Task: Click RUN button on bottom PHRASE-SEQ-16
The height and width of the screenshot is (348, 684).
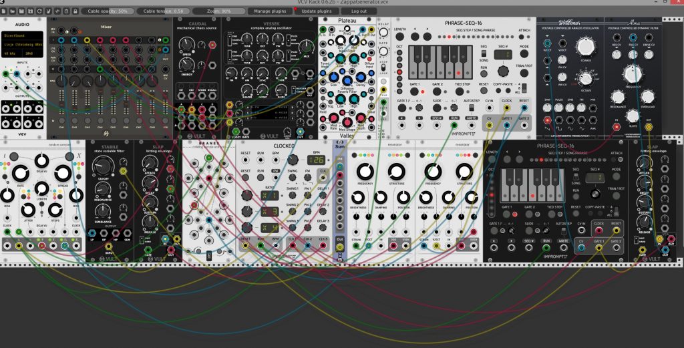Action: pos(576,195)
